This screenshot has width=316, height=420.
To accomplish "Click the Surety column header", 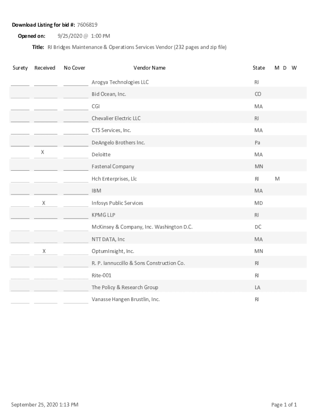I will pyautogui.click(x=20, y=68).
